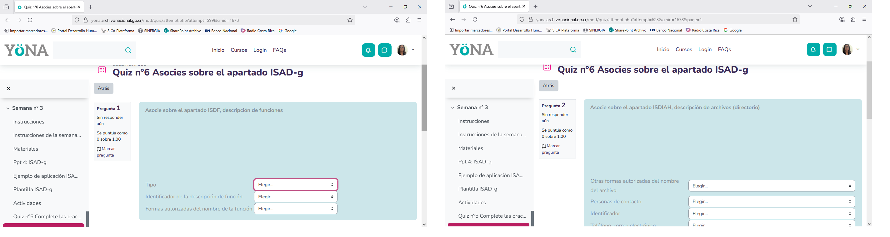Collapse the Semana n° 3 section in the left sidebar
The width and height of the screenshot is (890, 237).
7,108
